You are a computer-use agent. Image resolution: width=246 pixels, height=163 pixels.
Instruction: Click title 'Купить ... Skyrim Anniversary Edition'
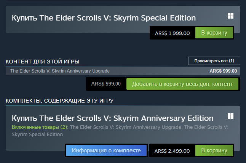pyautogui.click(x=112, y=118)
